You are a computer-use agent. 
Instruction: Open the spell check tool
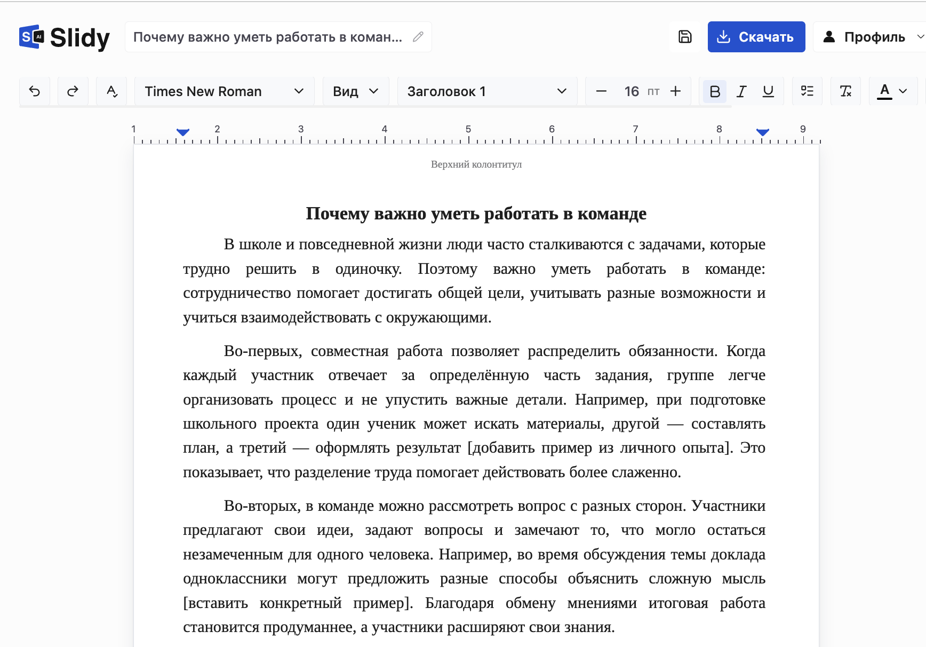pos(111,91)
